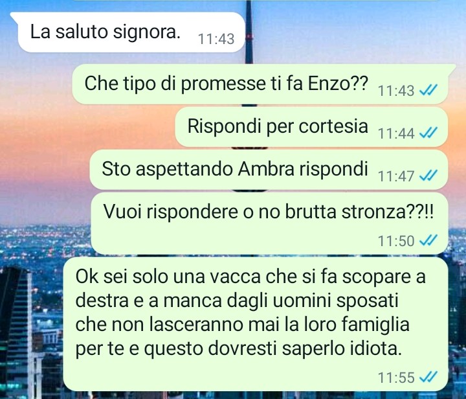Select the 'Vuoi rispondere o no' message bubble
This screenshot has width=466, height=399.
269,223
